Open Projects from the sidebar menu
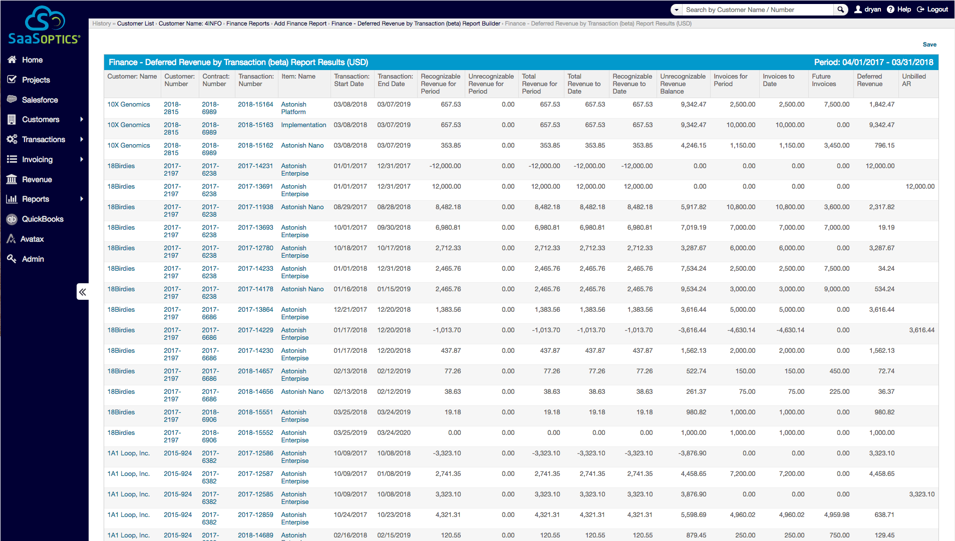955x541 pixels. click(36, 80)
